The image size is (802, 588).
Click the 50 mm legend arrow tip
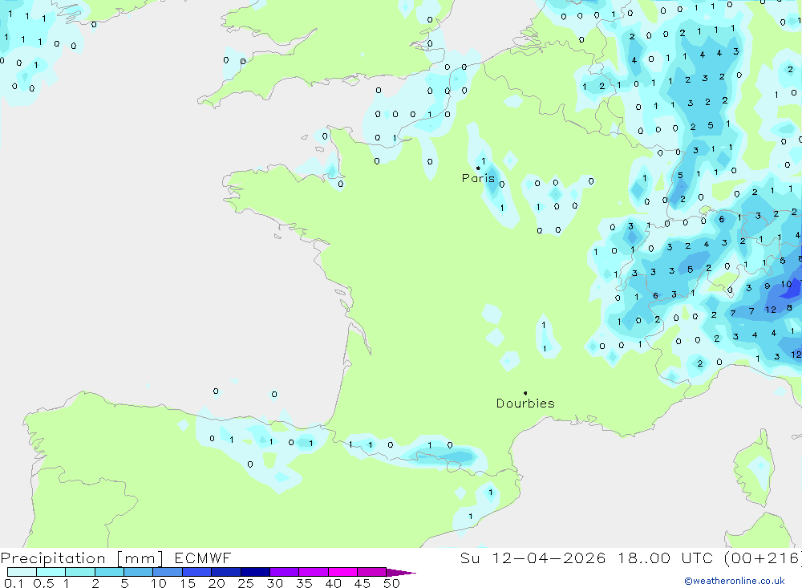[x=402, y=572]
